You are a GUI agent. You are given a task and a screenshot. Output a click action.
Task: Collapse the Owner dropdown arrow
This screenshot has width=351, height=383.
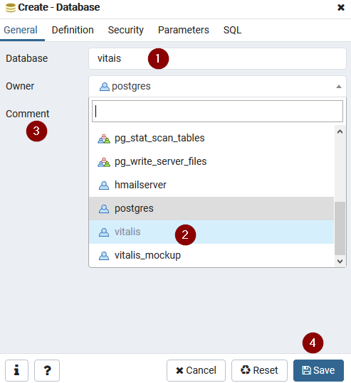click(339, 87)
